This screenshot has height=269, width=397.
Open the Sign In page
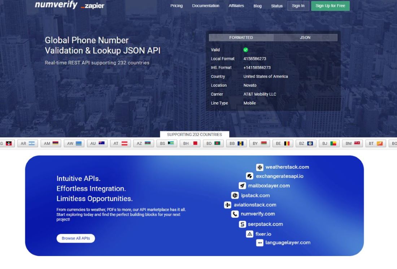pyautogui.click(x=298, y=6)
